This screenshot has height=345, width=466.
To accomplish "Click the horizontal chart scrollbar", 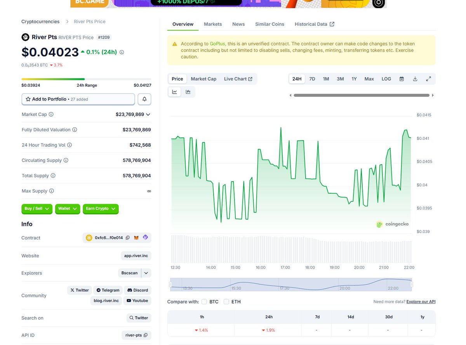I will 362,95.
